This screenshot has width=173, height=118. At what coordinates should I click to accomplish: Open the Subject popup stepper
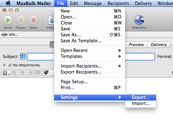[23, 57]
